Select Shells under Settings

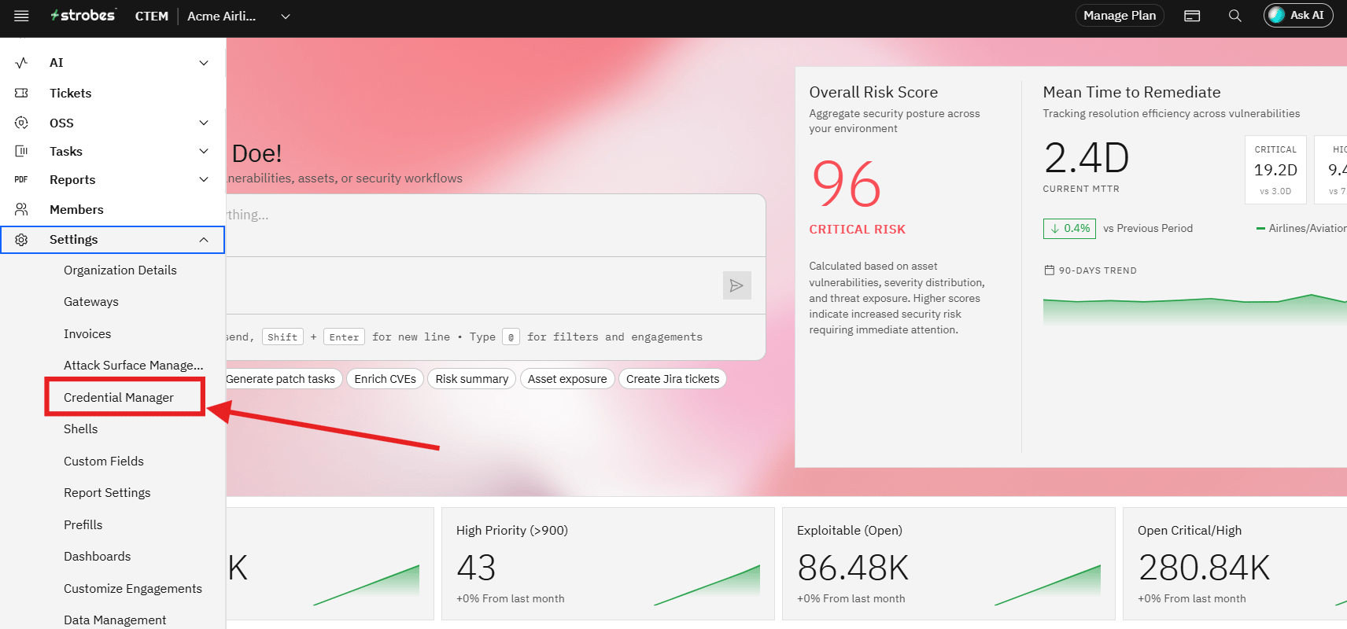point(81,429)
